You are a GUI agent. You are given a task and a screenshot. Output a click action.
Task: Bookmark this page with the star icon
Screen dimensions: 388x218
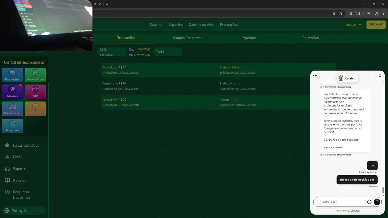[x=341, y=13]
